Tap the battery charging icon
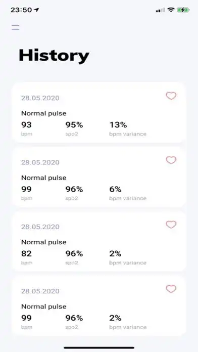 (x=183, y=10)
